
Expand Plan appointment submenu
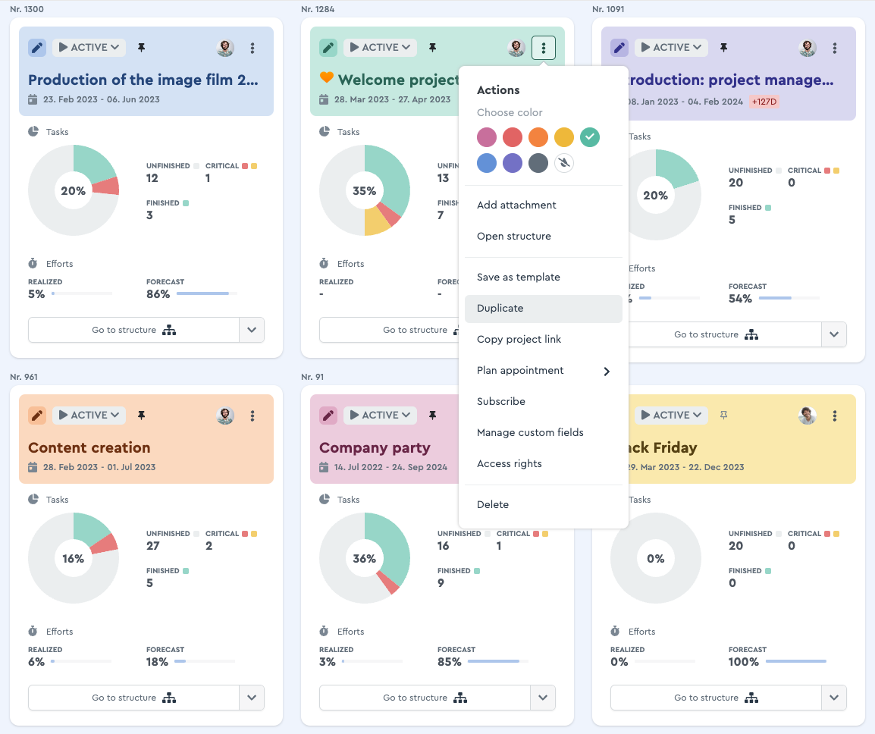[606, 371]
